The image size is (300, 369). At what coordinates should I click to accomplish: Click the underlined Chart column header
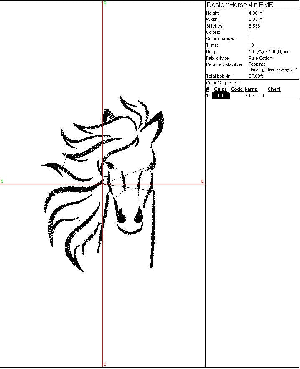coord(274,89)
